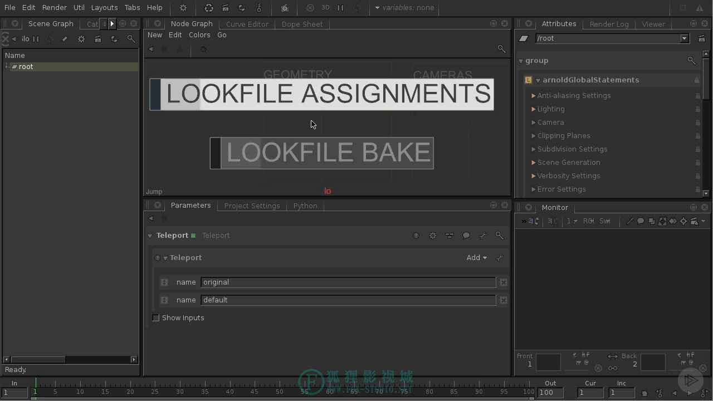Remove the 'original' name row with X button
This screenshot has width=713, height=401.
click(x=504, y=282)
